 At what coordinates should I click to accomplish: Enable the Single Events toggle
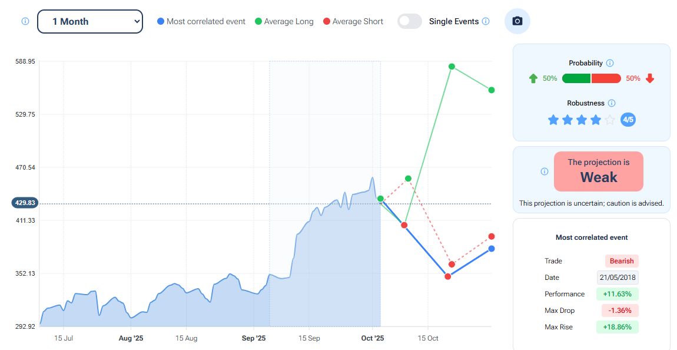(x=410, y=21)
